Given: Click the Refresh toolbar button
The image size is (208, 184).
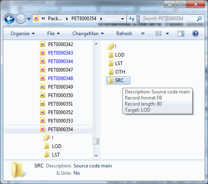Looking at the screenshot, I should 124,34.
